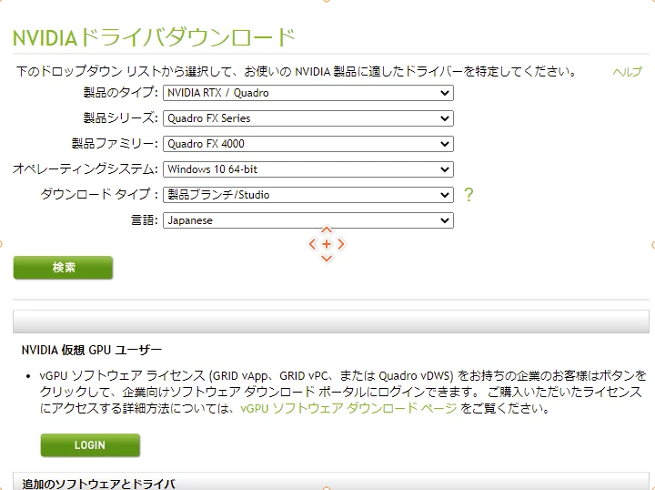Viewport: 655px width, 490px height.
Task: Open the 製品のタイプ dropdown
Action: point(307,93)
